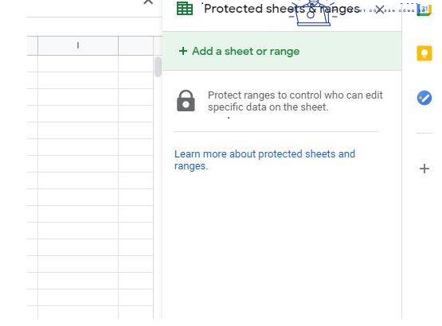This screenshot has height=326, width=442.
Task: Click the vertical scrollbar thumb of the sheet
Action: [x=158, y=67]
